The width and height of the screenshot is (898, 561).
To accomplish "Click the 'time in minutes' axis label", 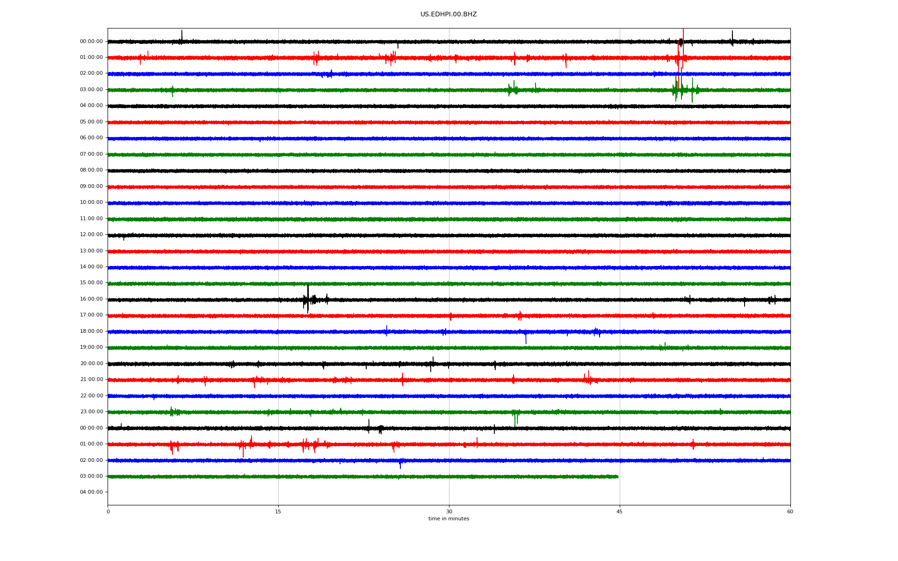I will coord(448,519).
